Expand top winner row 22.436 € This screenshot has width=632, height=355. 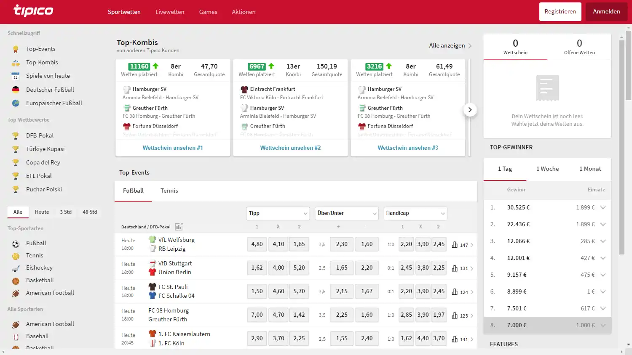603,224
